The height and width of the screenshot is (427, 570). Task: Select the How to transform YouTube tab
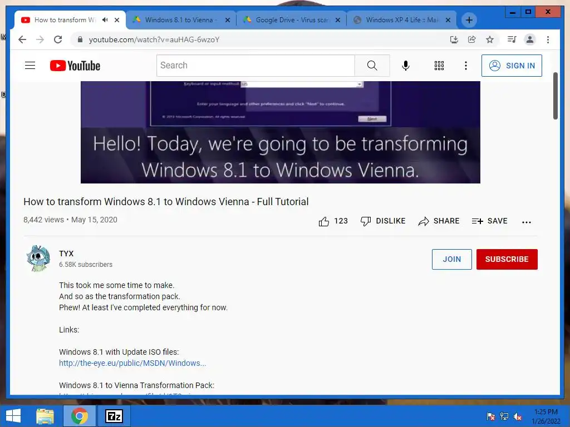click(x=65, y=20)
